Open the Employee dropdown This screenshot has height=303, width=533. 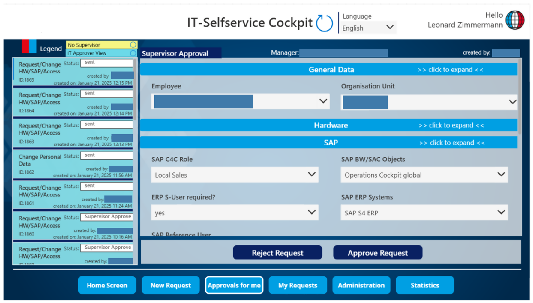pyautogui.click(x=240, y=102)
